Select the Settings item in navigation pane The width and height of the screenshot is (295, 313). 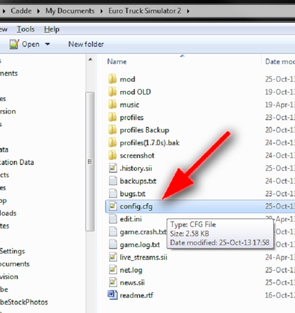pyautogui.click(x=12, y=251)
